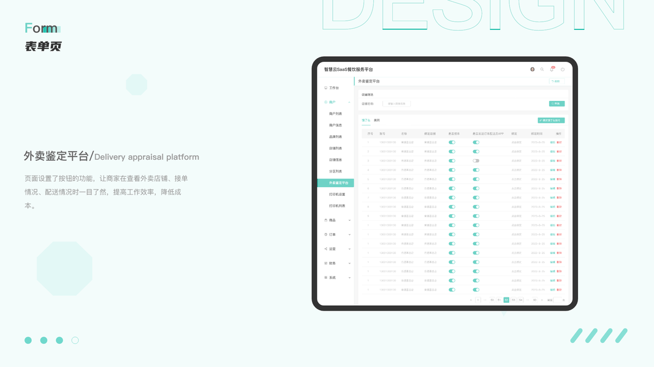Toggle delivery APP switch in row 1
This screenshot has height=367, width=654.
coord(476,143)
